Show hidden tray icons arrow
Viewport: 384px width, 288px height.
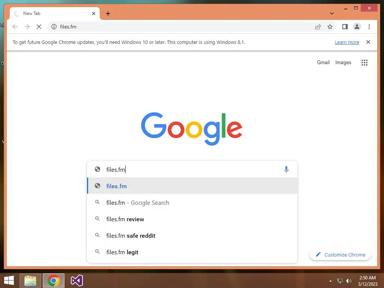coord(330,281)
